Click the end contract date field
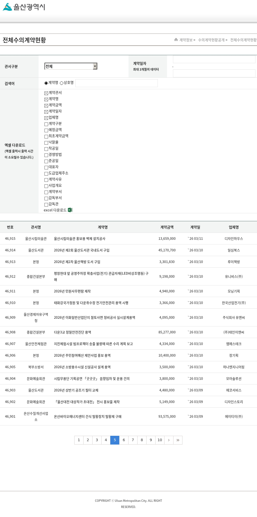This screenshot has height=517, width=257. tap(214, 73)
